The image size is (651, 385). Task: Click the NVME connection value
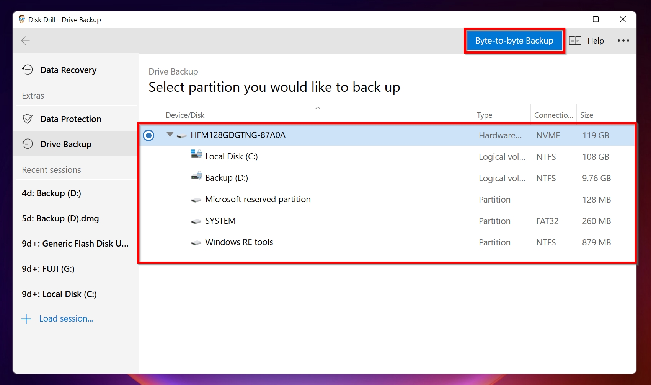(x=548, y=135)
